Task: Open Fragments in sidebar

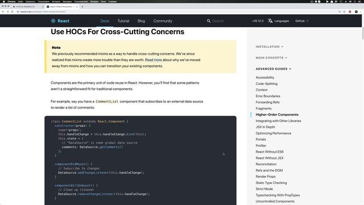Action: 263,108
